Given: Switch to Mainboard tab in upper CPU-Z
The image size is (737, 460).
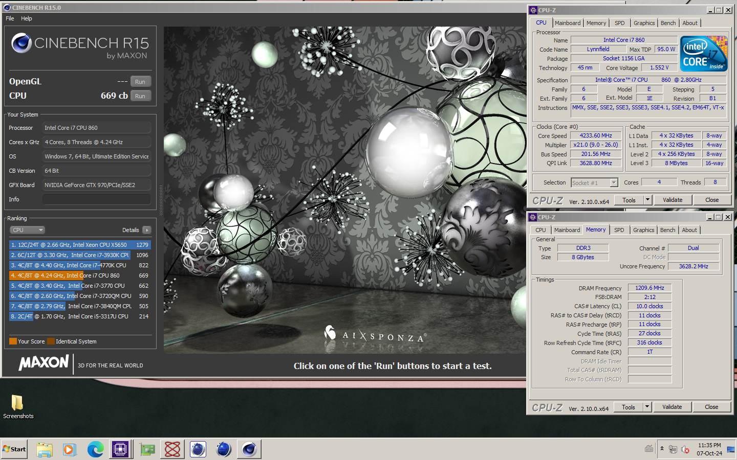Looking at the screenshot, I should pos(568,23).
